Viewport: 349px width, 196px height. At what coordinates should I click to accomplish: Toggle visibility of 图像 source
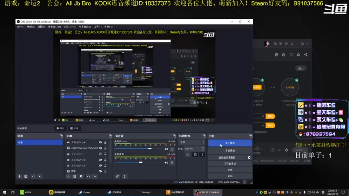[100, 171]
